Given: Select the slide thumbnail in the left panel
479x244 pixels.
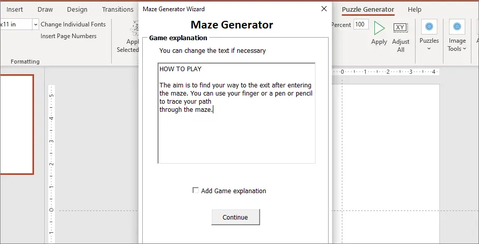Looking at the screenshot, I should coord(16,125).
